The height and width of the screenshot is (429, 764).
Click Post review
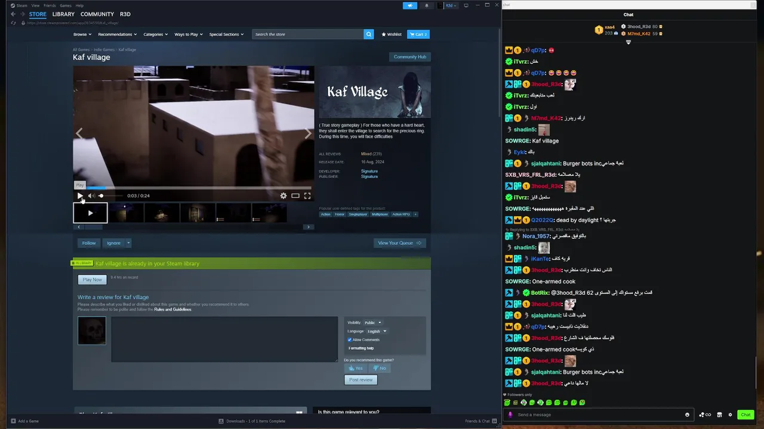coord(361,380)
